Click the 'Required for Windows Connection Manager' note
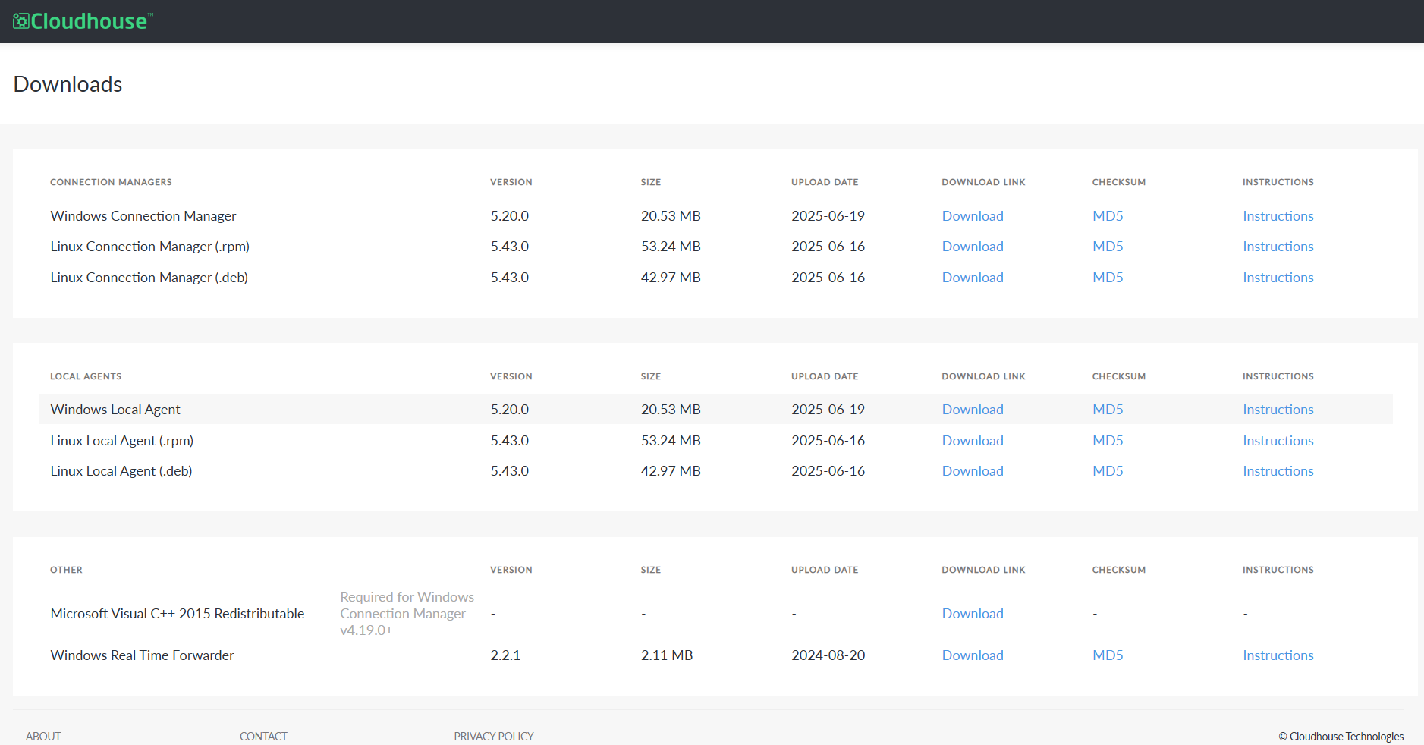1424x745 pixels. point(407,614)
